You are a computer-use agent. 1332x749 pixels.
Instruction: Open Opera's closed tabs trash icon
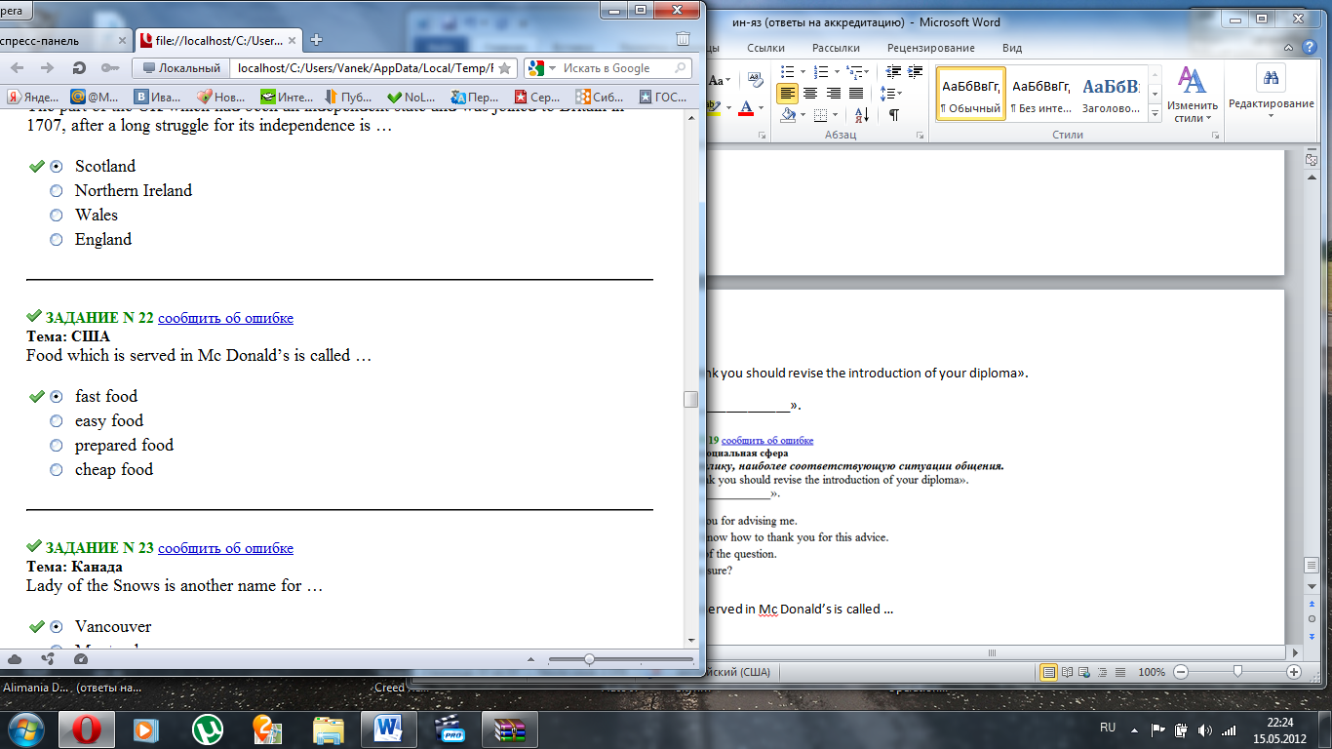pyautogui.click(x=683, y=39)
